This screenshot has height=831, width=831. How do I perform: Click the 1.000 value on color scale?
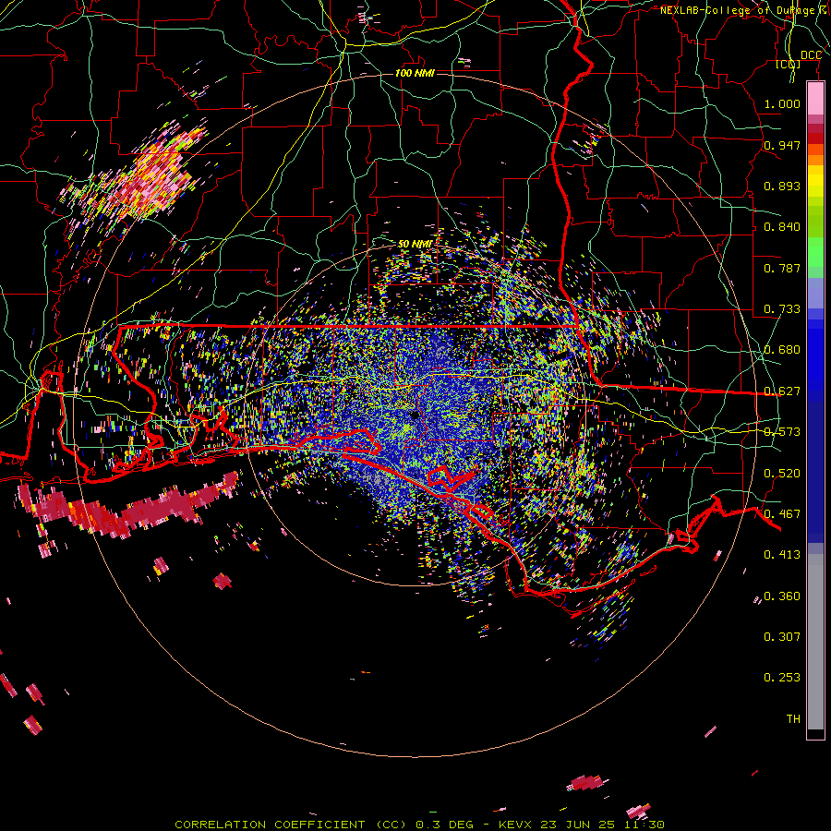click(x=782, y=103)
